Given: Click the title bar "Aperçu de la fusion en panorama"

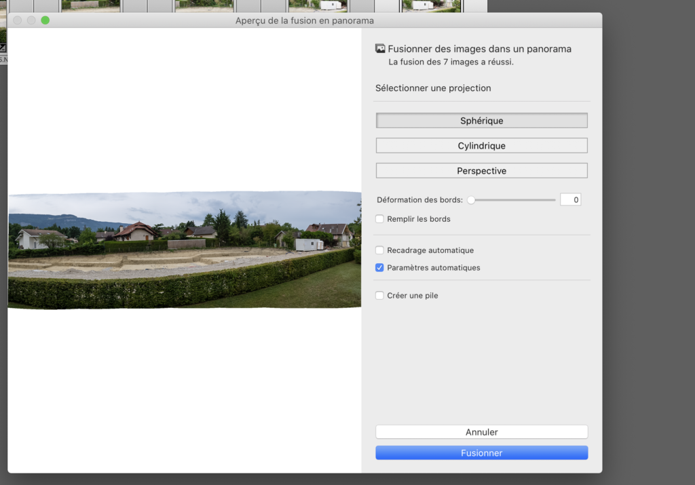Looking at the screenshot, I should click(305, 20).
